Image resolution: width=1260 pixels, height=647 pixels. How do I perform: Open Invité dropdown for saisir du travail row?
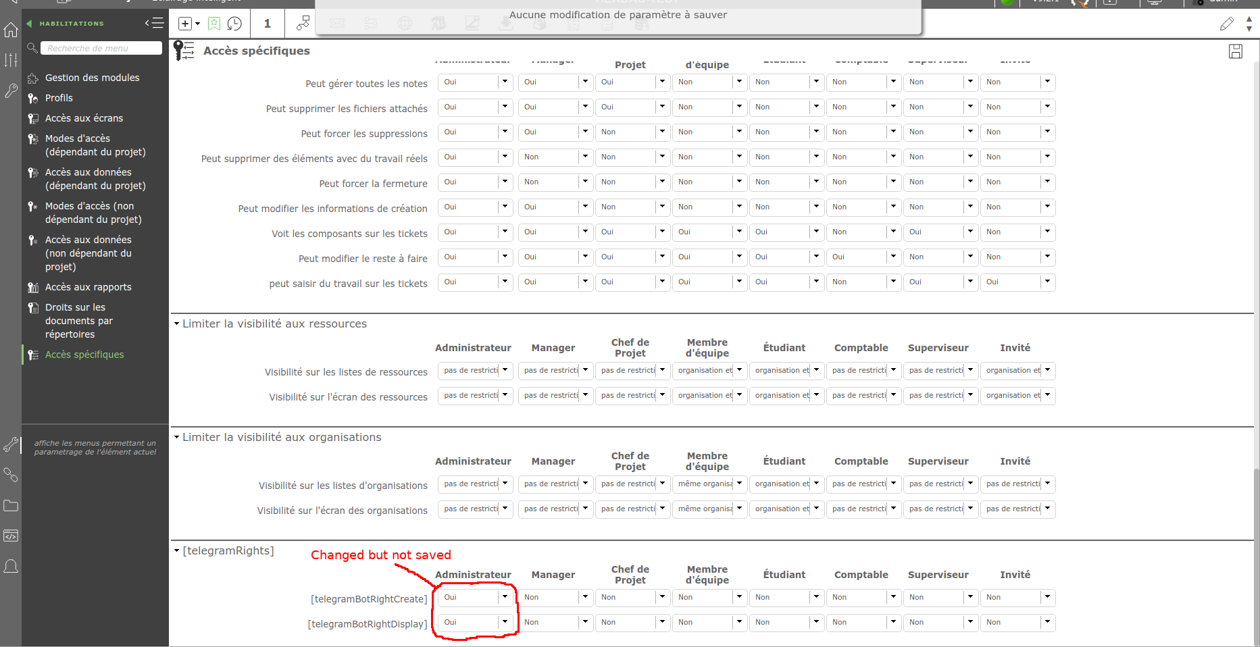(1047, 282)
